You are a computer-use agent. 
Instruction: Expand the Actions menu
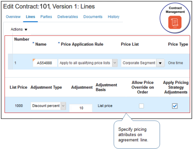coord(19,29)
